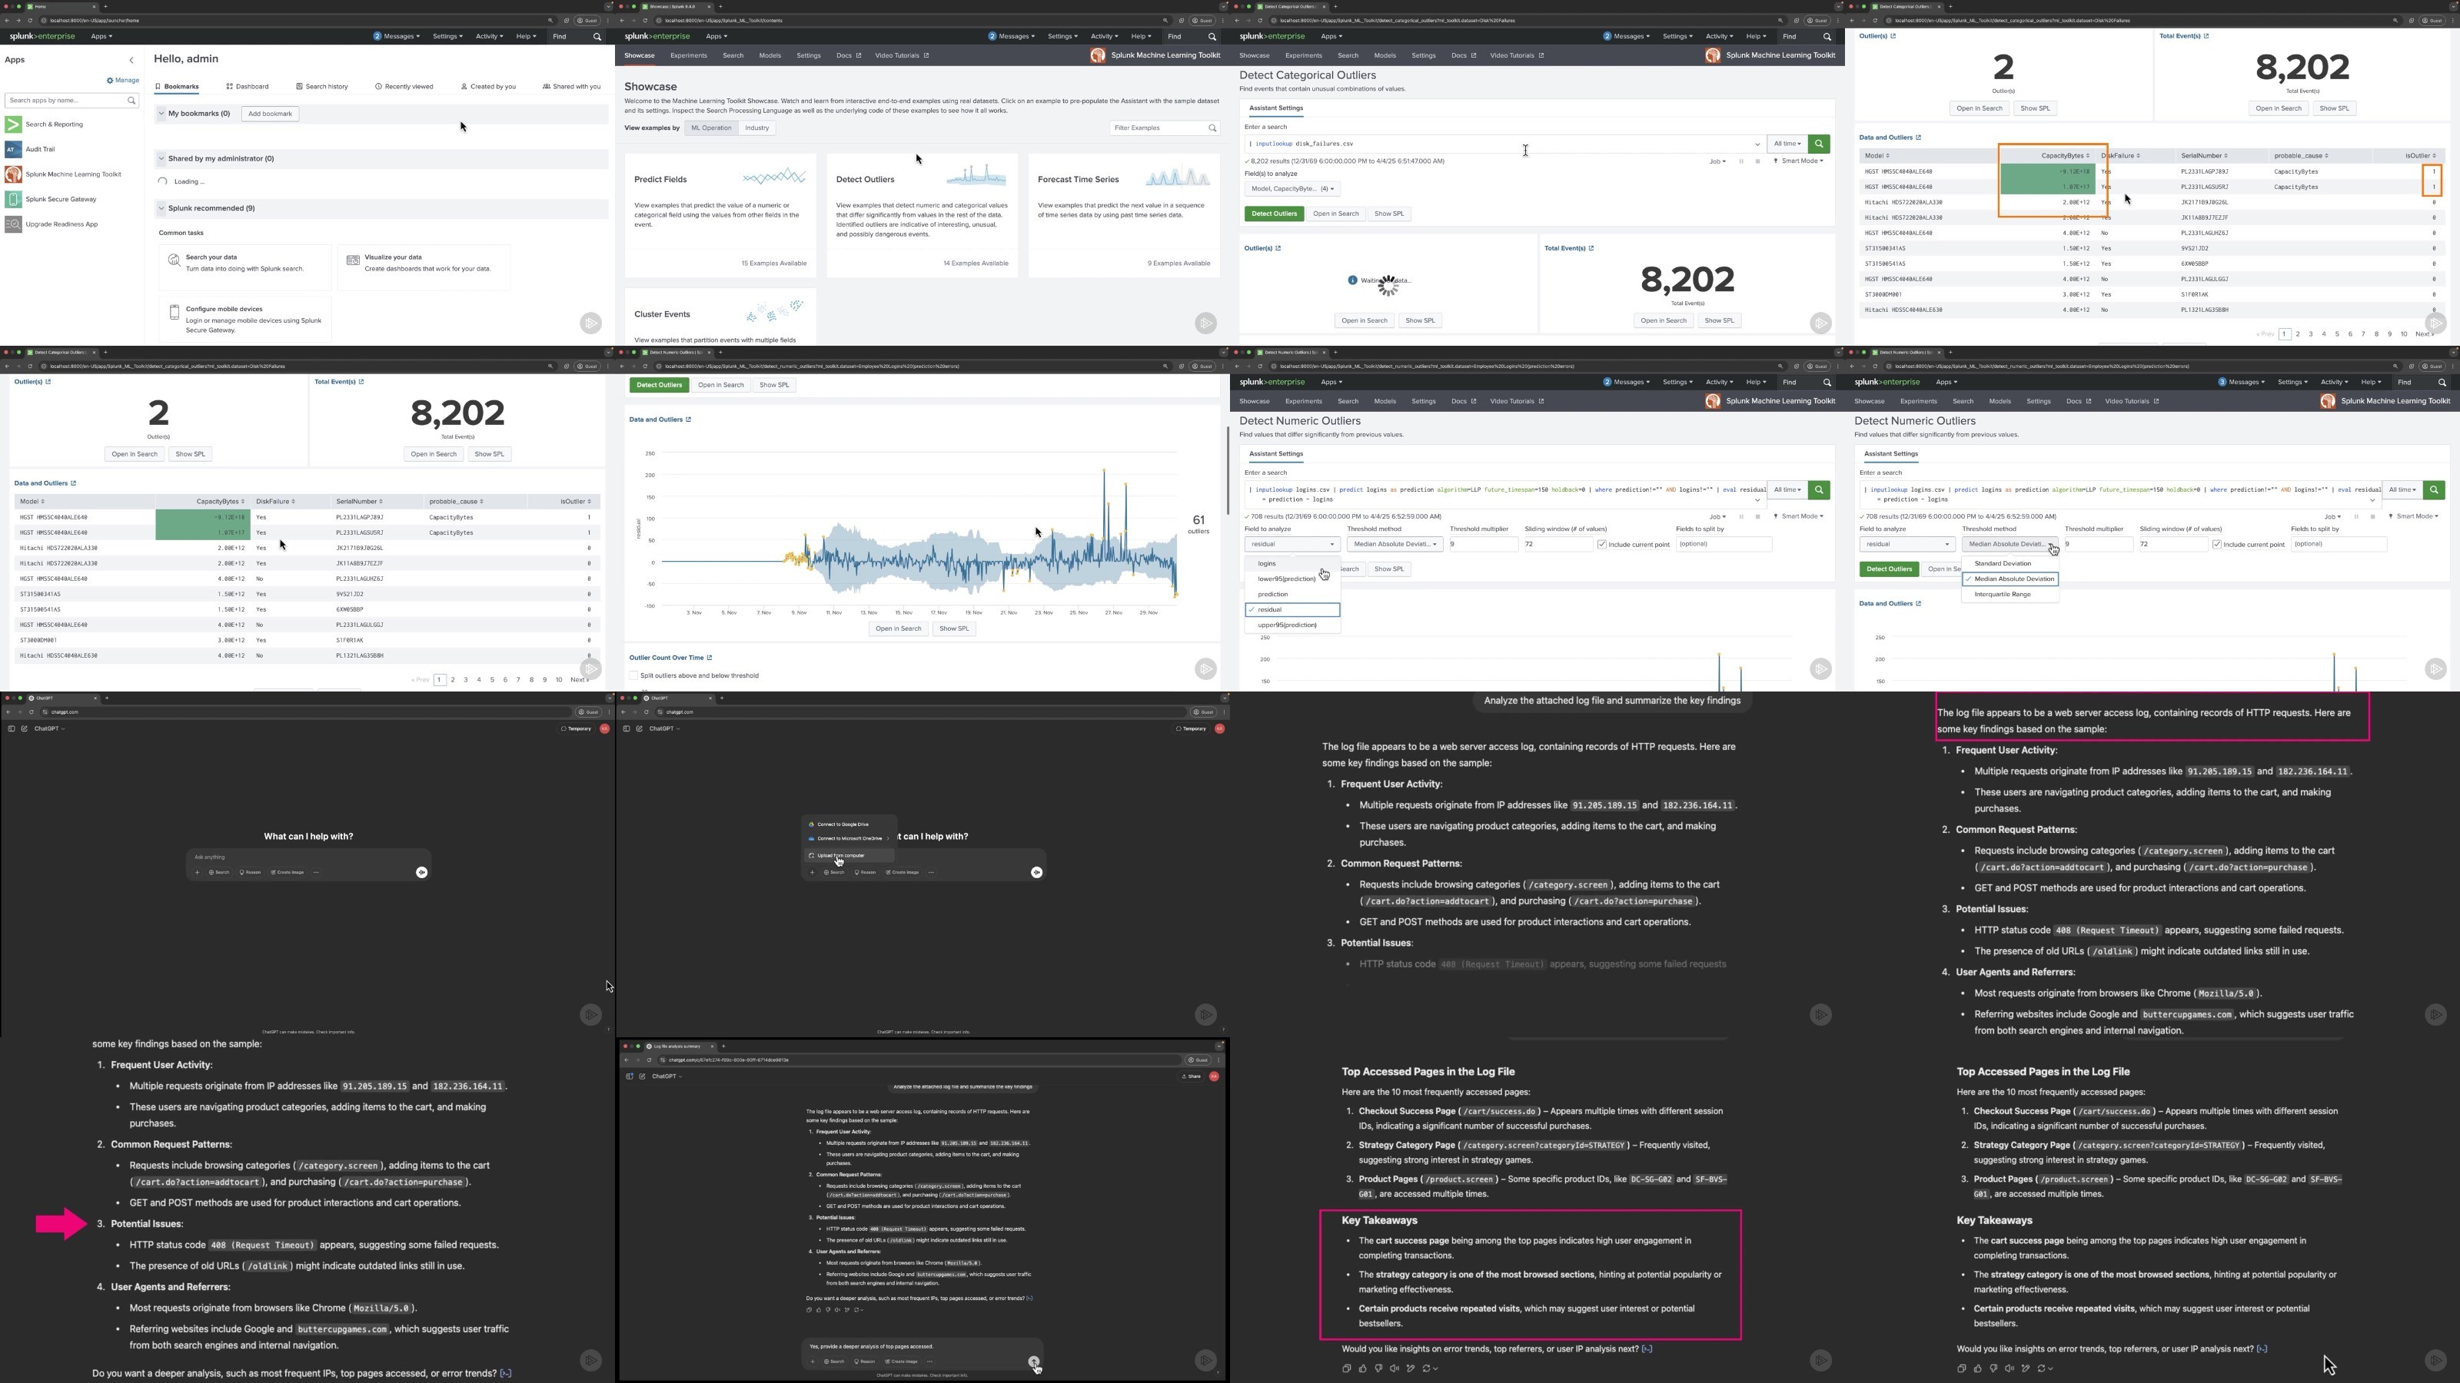Switch to the Recently viewed tab

tap(404, 87)
